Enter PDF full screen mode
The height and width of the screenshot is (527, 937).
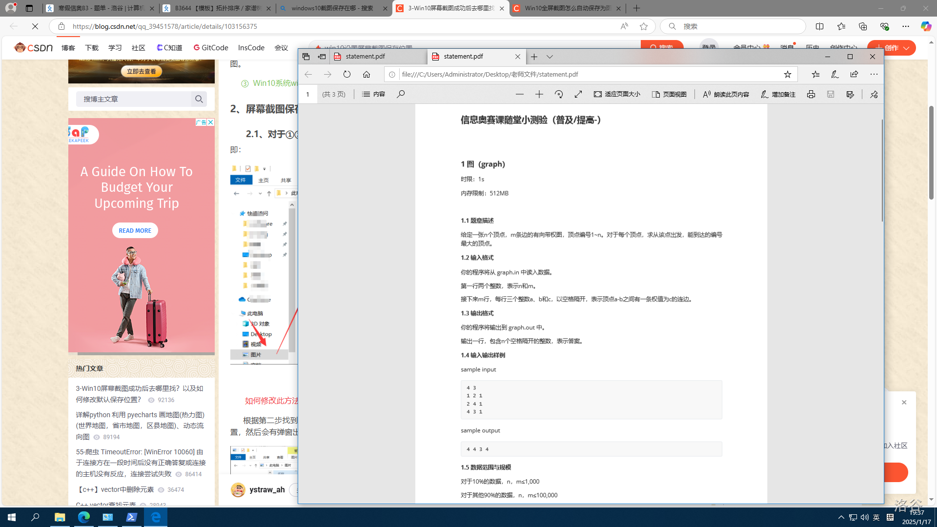pos(578,94)
